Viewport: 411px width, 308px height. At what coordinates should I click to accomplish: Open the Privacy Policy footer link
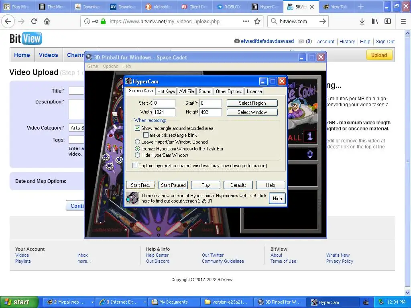pyautogui.click(x=340, y=261)
